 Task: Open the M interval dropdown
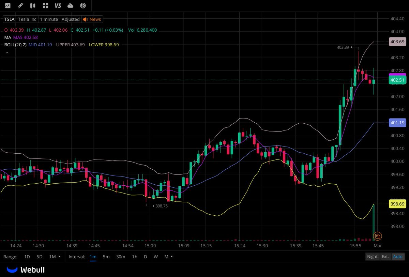click(168, 257)
